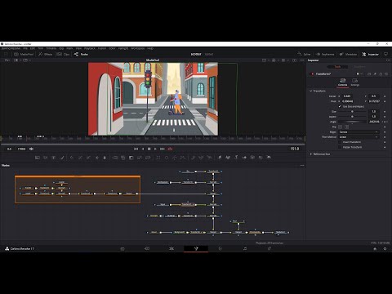Toggle the Clips panel button
Image resolution: width=392 pixels, height=294 pixels.
coord(63,54)
